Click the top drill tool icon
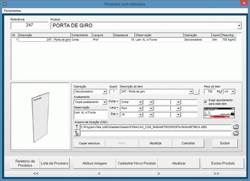 77,127
